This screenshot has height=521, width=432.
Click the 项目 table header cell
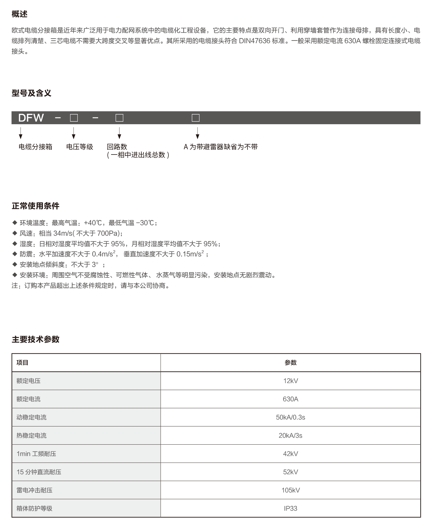pyautogui.click(x=86, y=362)
